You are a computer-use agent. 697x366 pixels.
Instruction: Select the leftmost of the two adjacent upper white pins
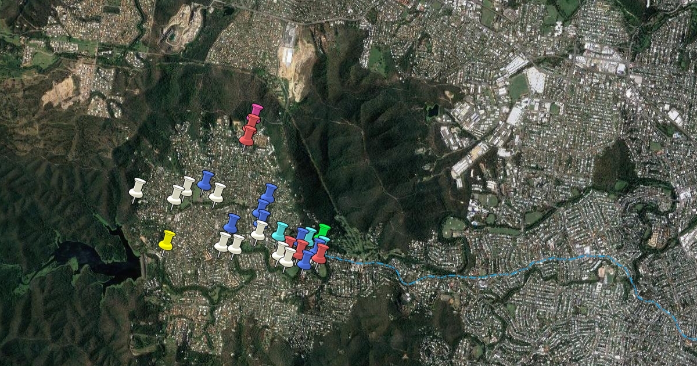coord(175,194)
